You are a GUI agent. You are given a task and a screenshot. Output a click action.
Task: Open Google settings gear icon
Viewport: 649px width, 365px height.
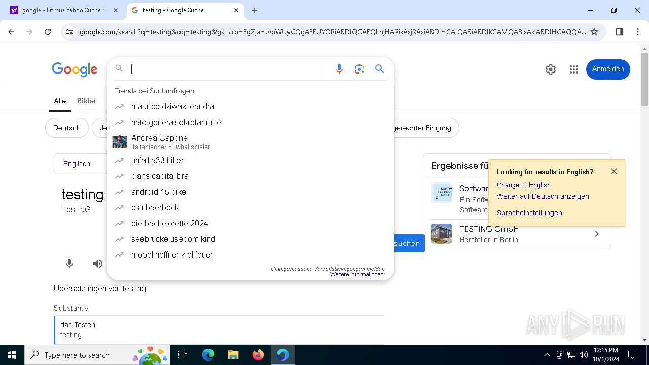click(x=551, y=69)
